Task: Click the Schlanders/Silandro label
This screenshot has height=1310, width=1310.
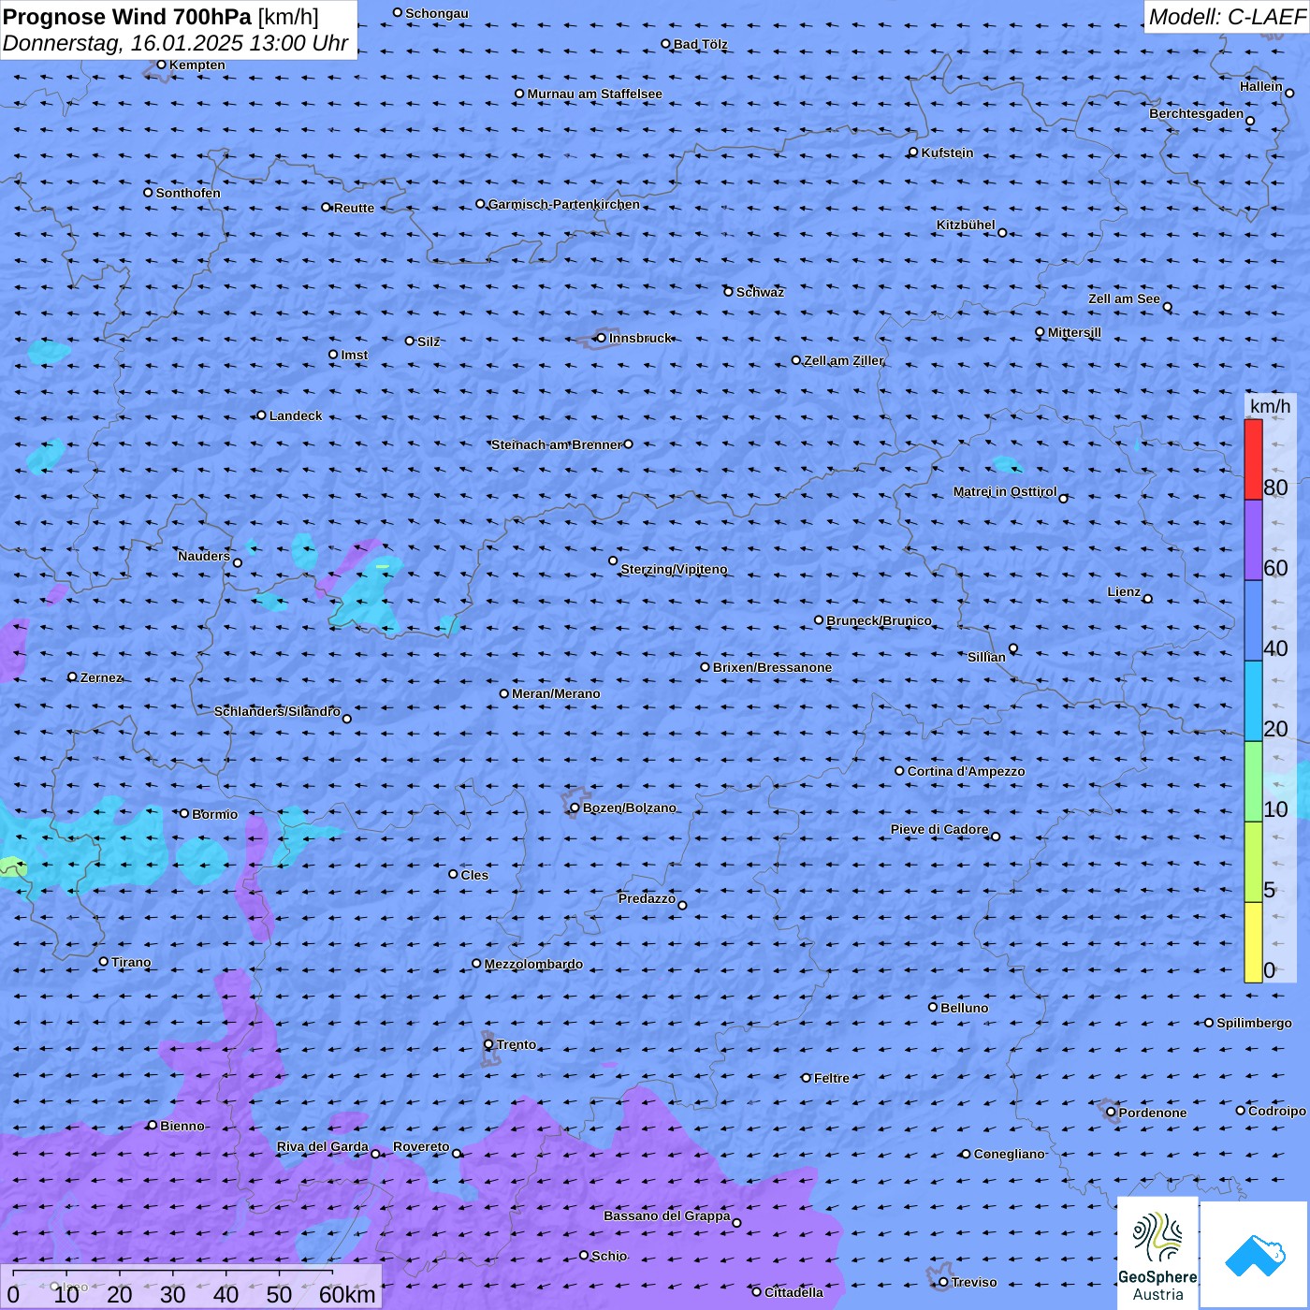Action: (277, 711)
